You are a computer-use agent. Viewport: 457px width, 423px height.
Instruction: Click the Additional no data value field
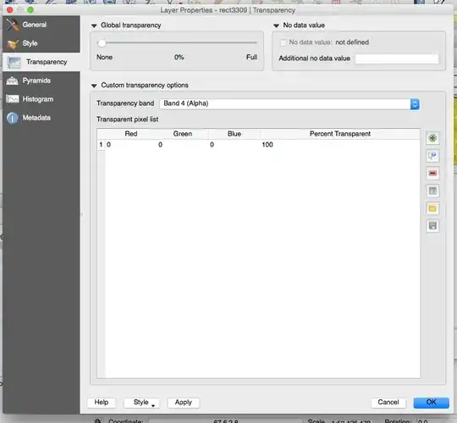coord(397,58)
